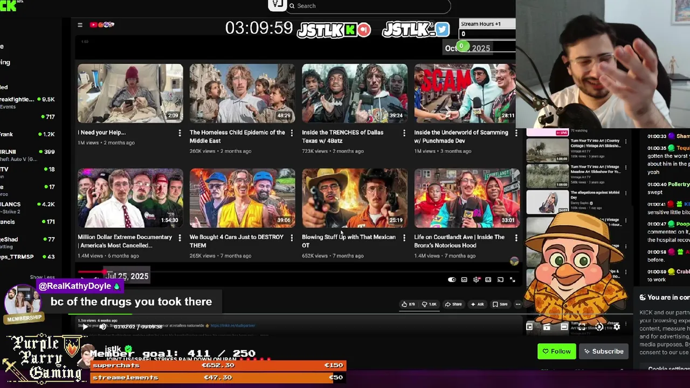This screenshot has width=690, height=388.
Task: Open options for 'Blowing Stuff Up' video
Action: coord(404,237)
